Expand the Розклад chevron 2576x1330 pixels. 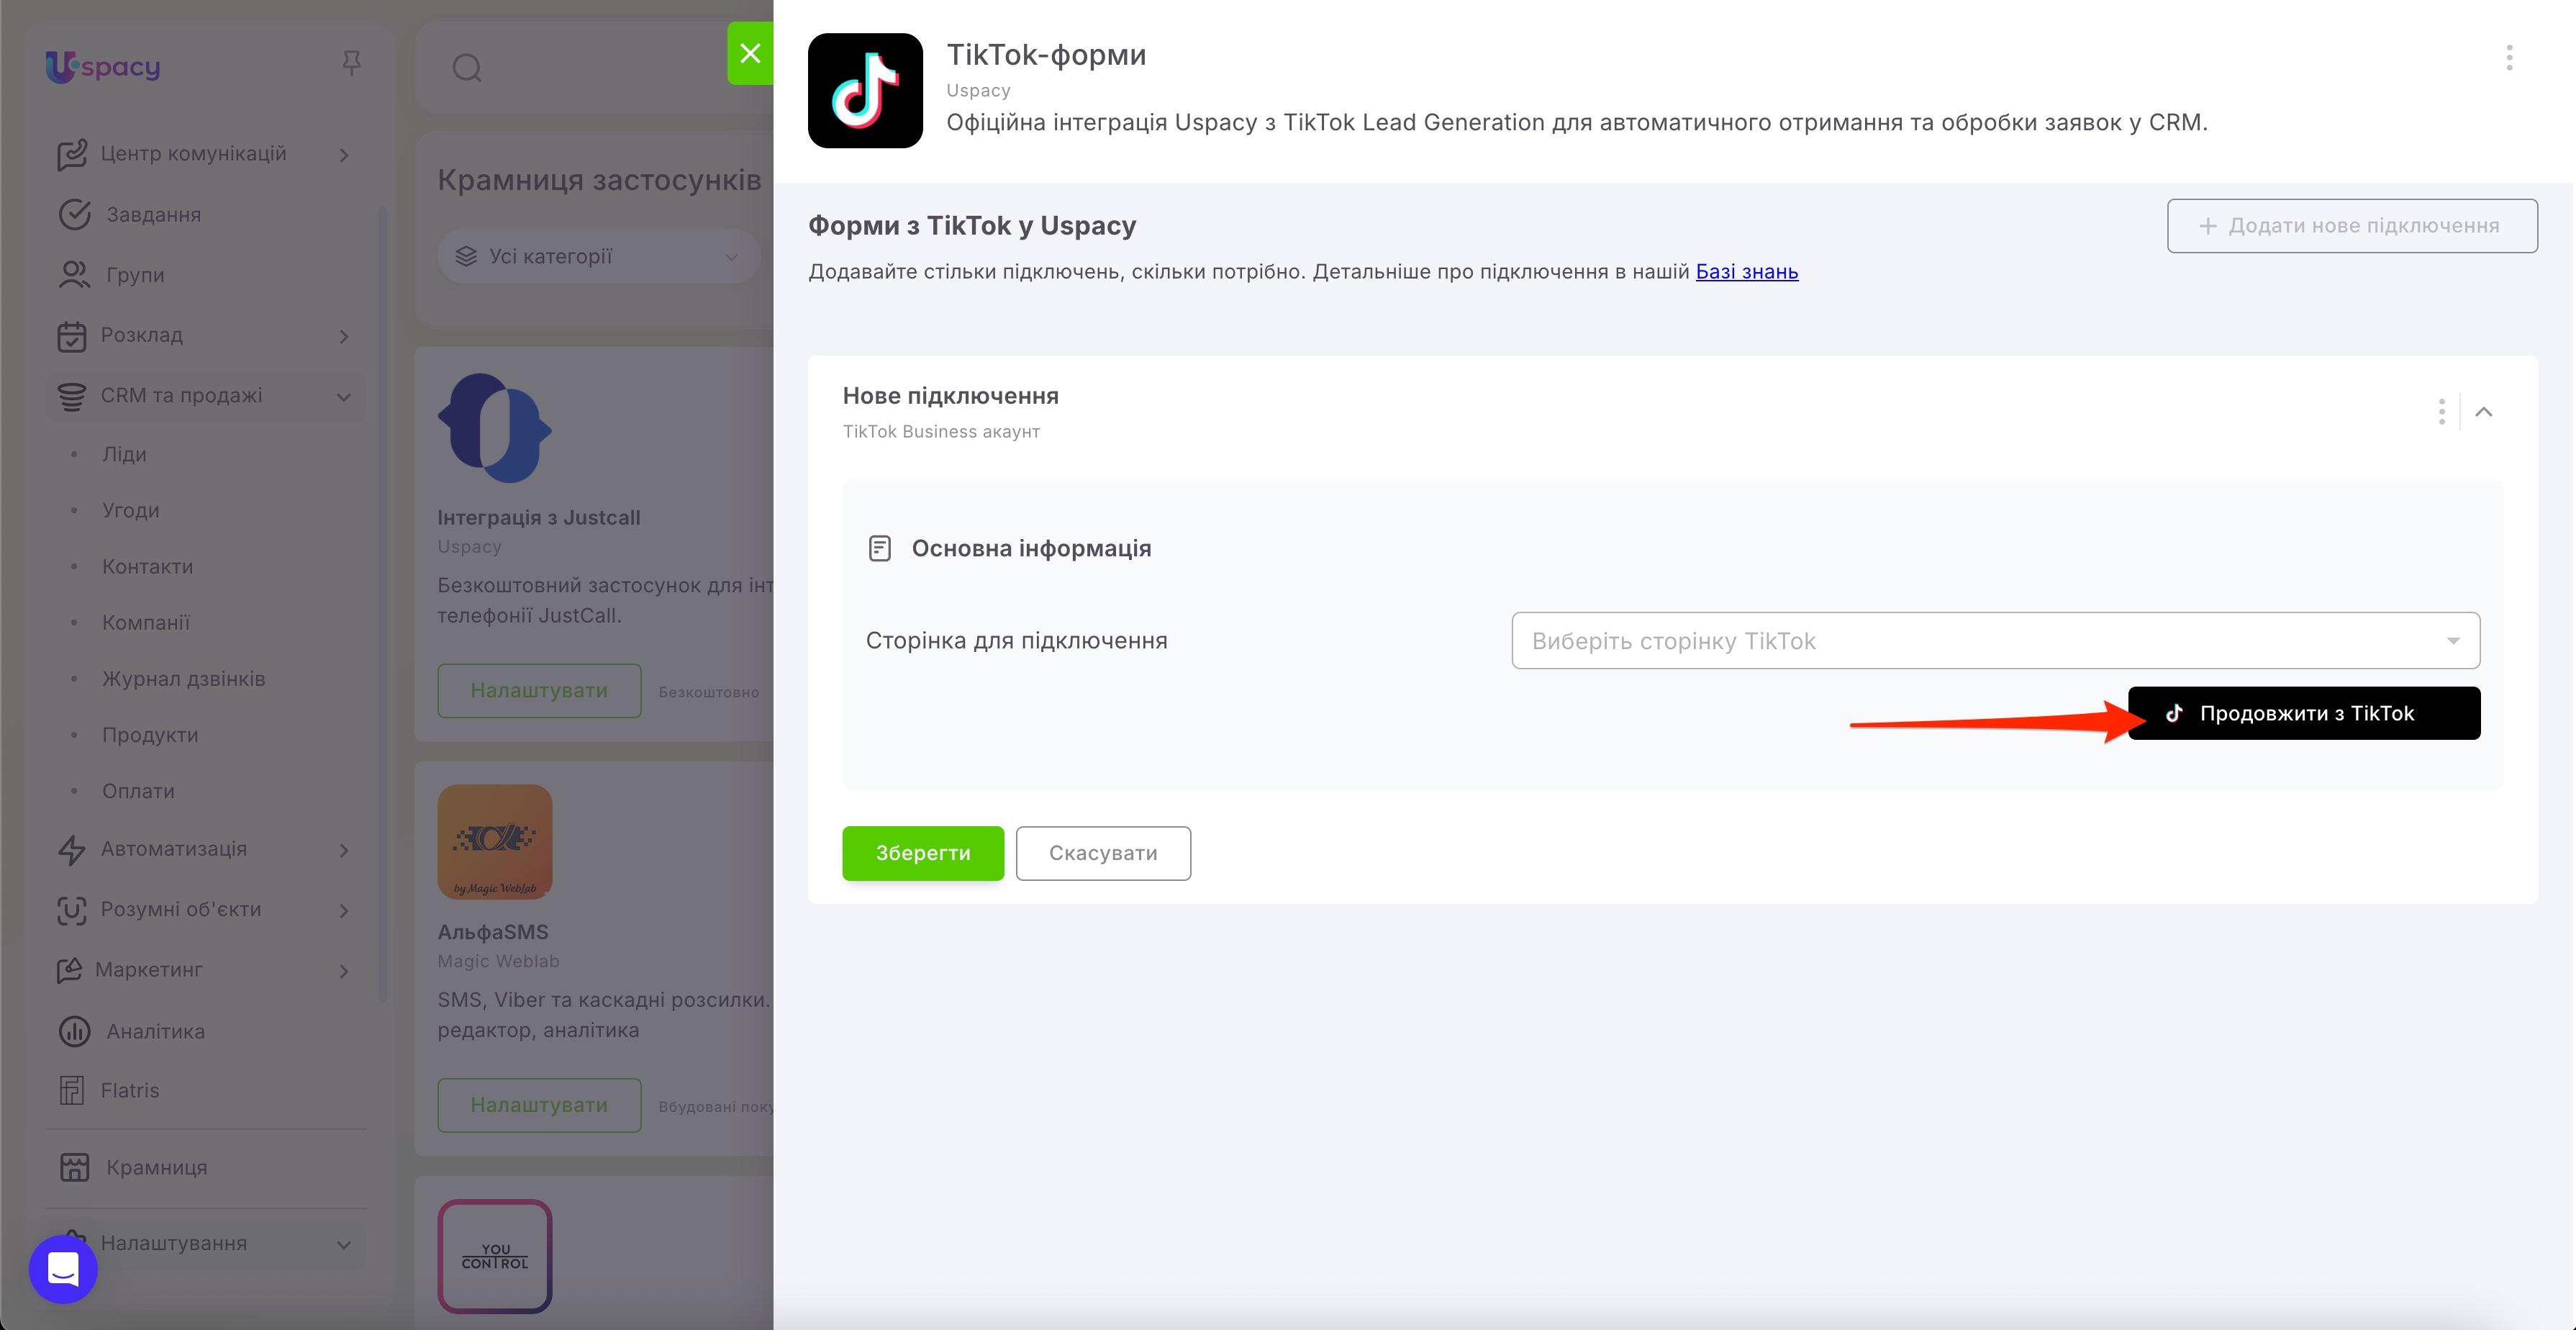(x=344, y=337)
